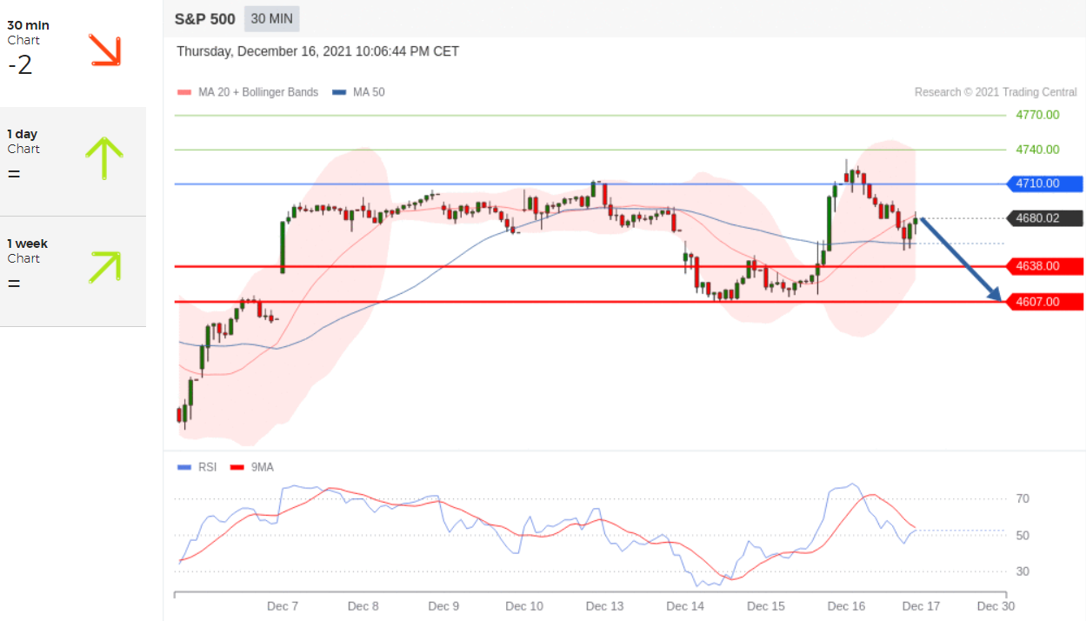The width and height of the screenshot is (1086, 621).
Task: Click MA 20 + Bollinger Bands legend
Action: click(248, 92)
